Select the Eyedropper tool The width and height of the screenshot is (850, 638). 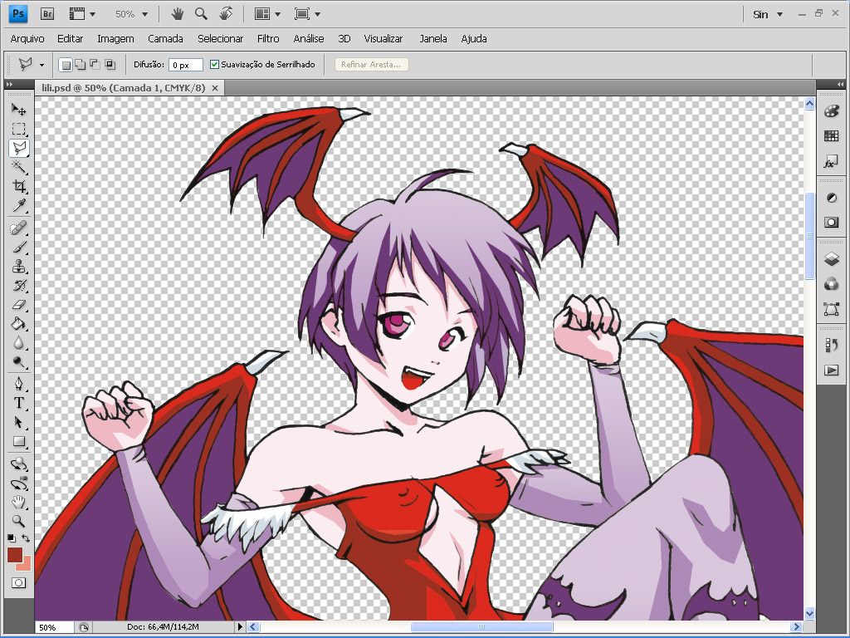click(19, 205)
